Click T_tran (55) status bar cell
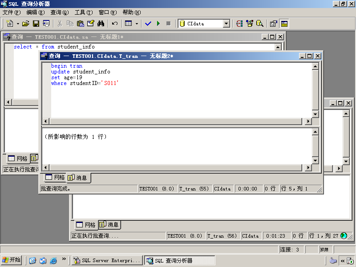356x267 pixels. 195,189
